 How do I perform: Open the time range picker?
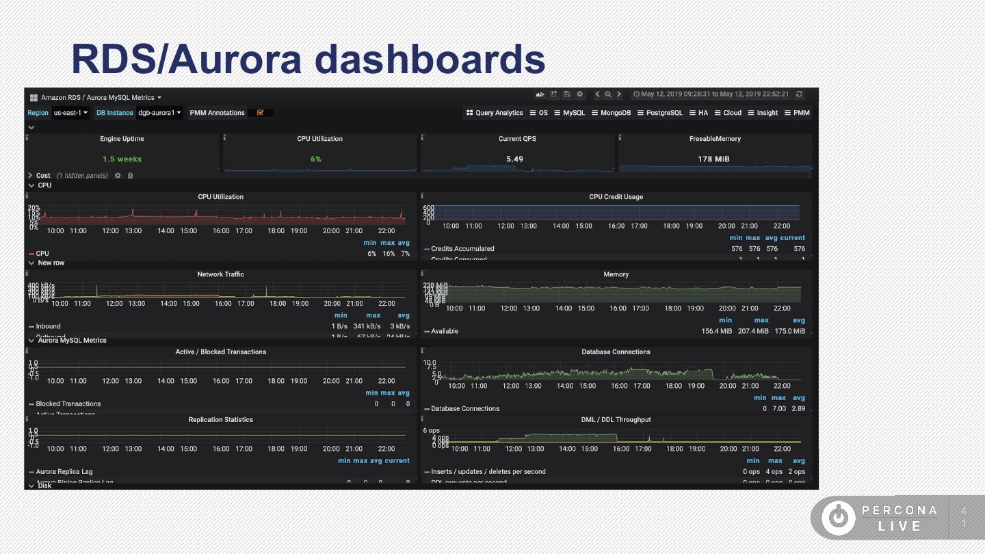pyautogui.click(x=711, y=94)
